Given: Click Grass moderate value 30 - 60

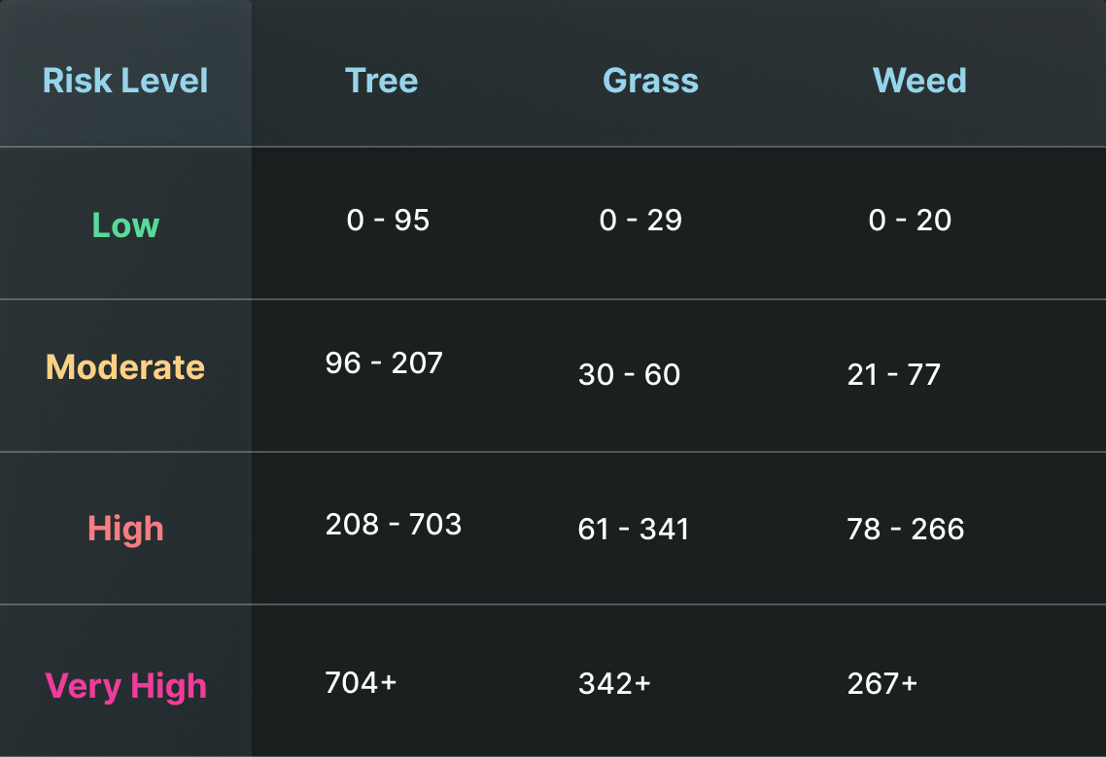Looking at the screenshot, I should click(629, 374).
